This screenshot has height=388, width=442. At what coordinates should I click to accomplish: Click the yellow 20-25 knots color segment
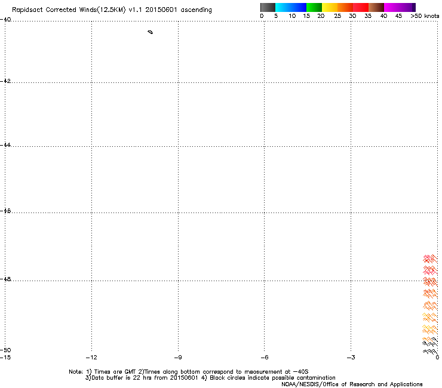(330, 7)
